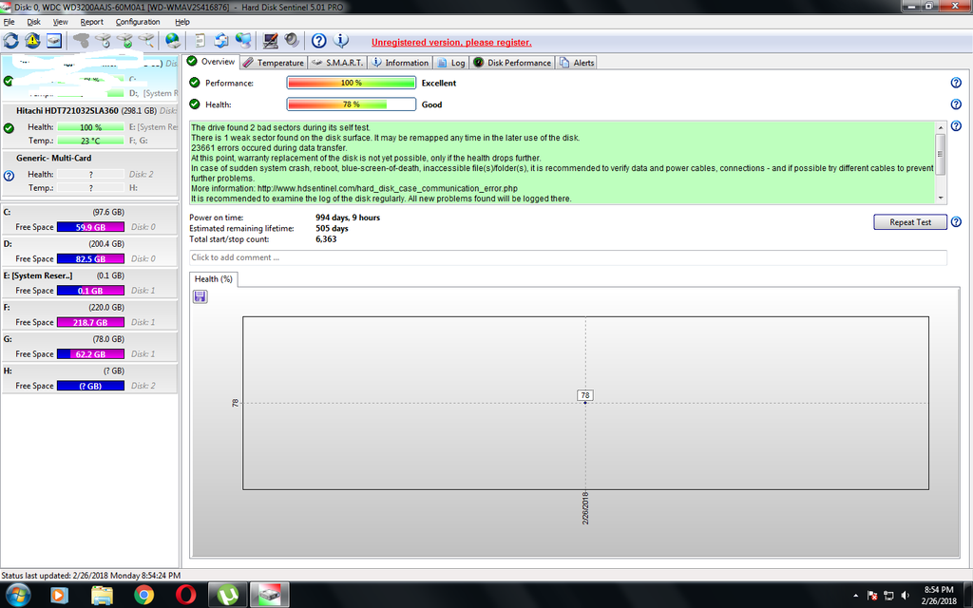Image resolution: width=973 pixels, height=608 pixels.
Task: Click the question mark status icon of Generic- Multi-Card
Action: pos(9,176)
